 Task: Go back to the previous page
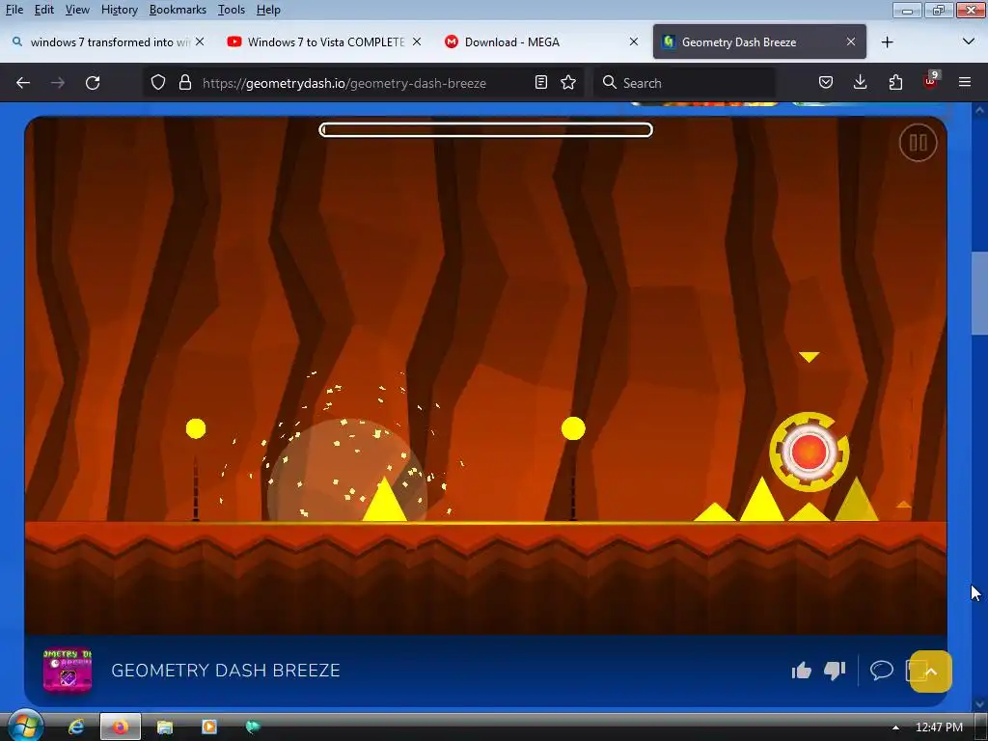click(23, 83)
